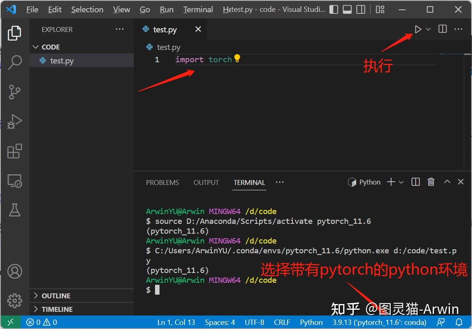Open the Testing view with the beaker icon
This screenshot has width=472, height=329.
pyautogui.click(x=15, y=210)
